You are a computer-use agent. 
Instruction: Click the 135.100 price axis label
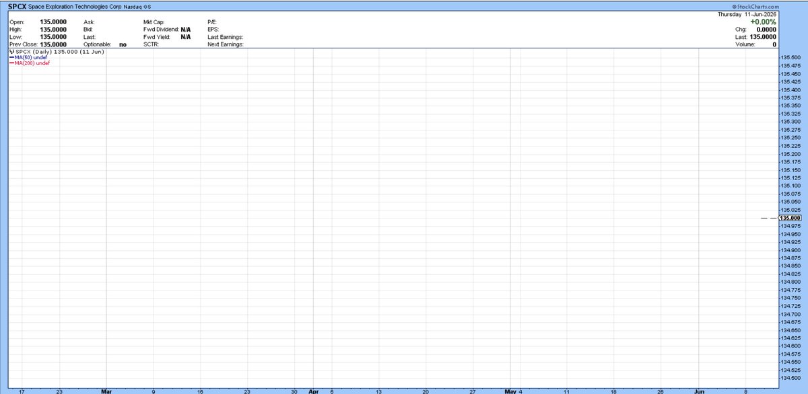click(x=790, y=186)
